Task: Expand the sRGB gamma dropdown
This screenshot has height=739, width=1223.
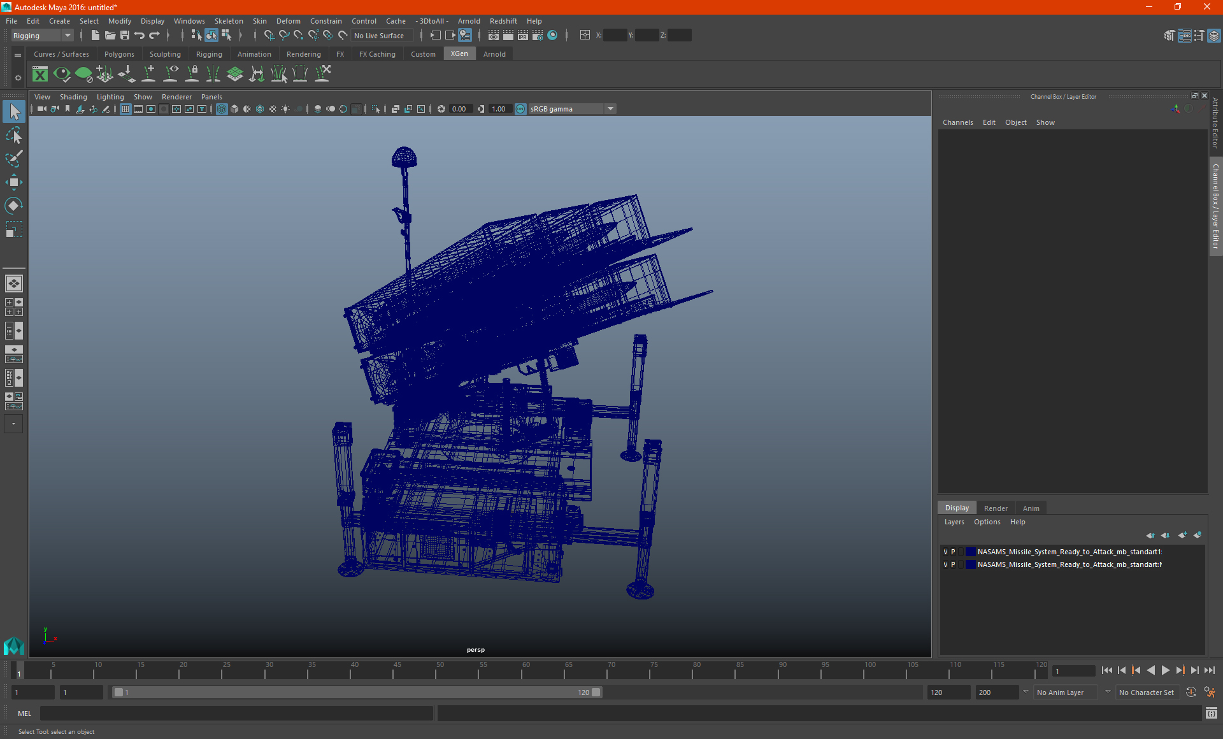Action: 610,109
